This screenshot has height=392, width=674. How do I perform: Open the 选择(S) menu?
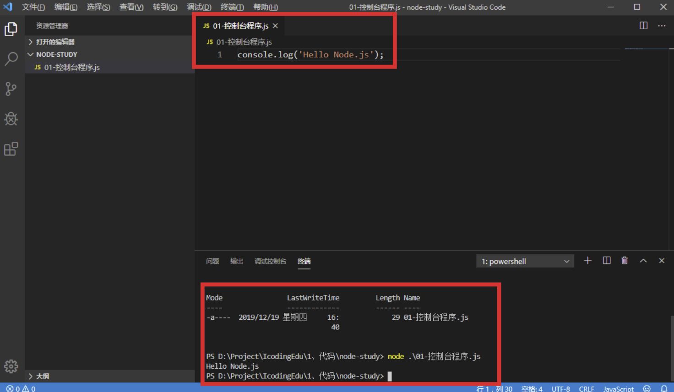[98, 7]
